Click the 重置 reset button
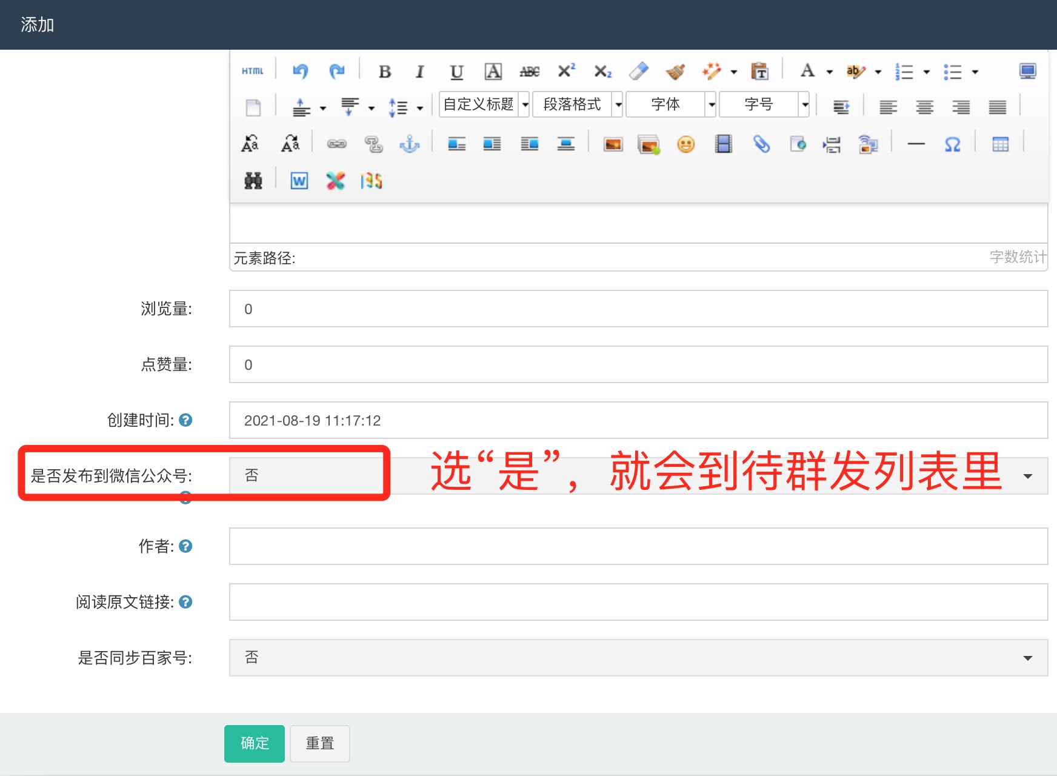Image resolution: width=1057 pixels, height=776 pixels. 319,743
